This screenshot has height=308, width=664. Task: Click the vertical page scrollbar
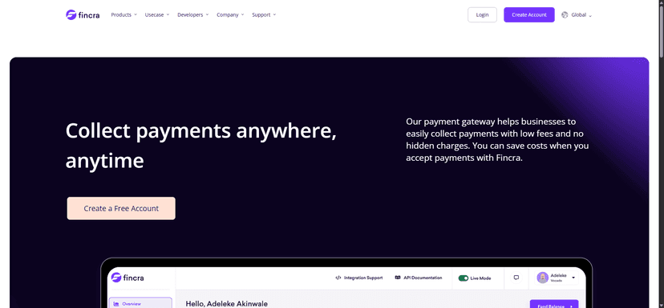pos(662,154)
